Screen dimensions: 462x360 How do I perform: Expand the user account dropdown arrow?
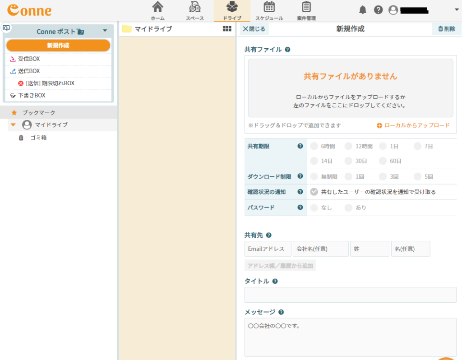pos(457,10)
